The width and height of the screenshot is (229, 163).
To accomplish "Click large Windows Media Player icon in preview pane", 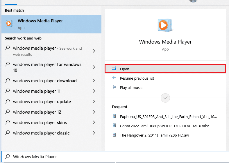I will pyautogui.click(x=165, y=25).
